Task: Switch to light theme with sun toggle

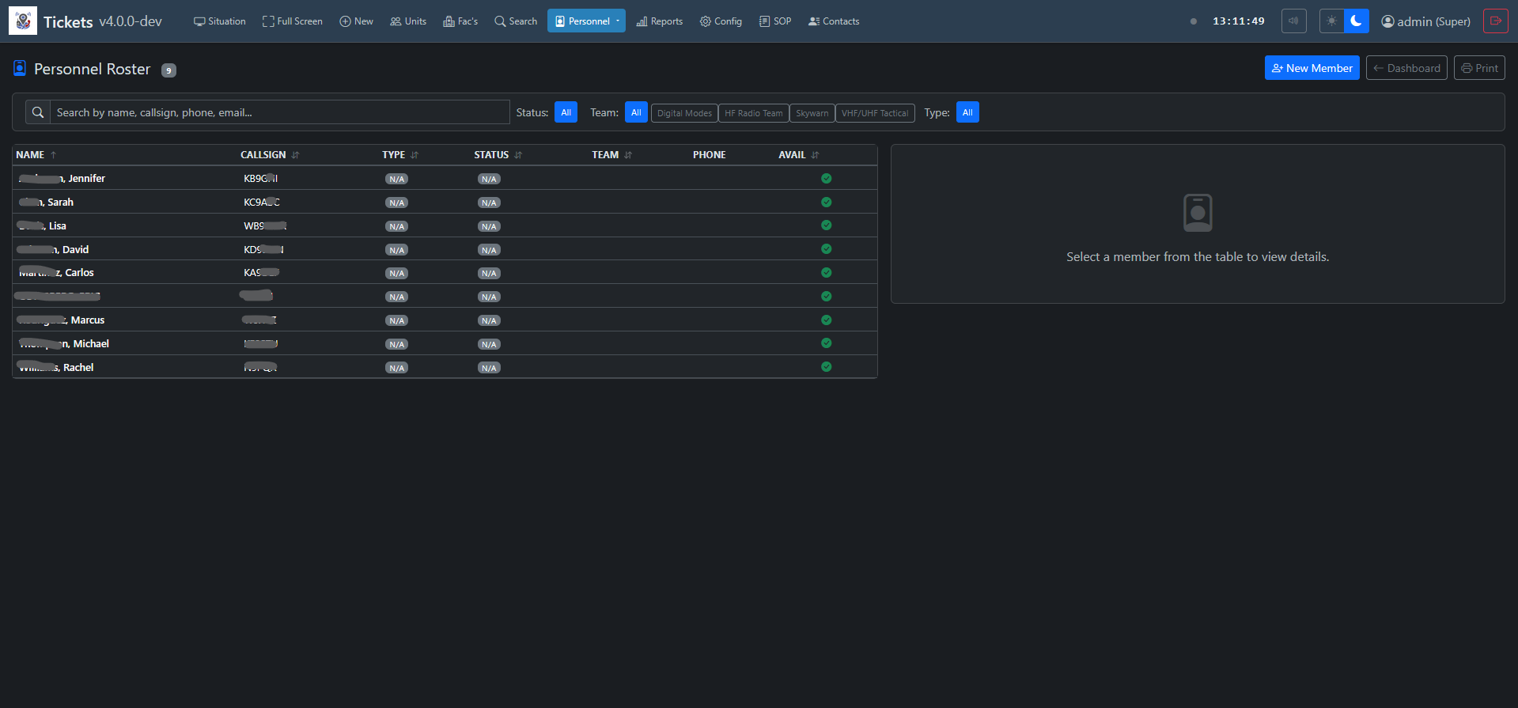Action: pyautogui.click(x=1332, y=21)
